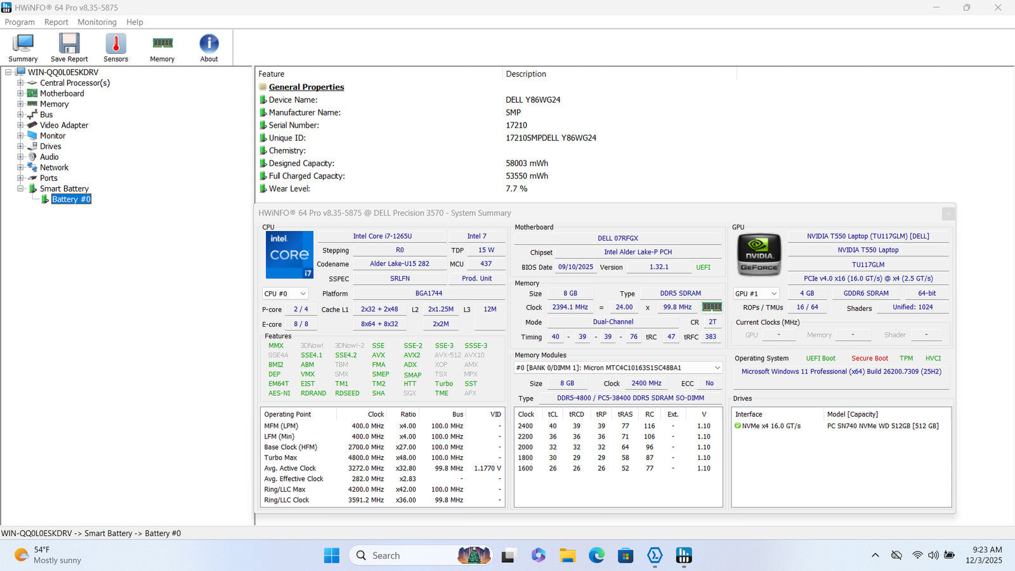Select Battery #0 in the tree

click(71, 199)
